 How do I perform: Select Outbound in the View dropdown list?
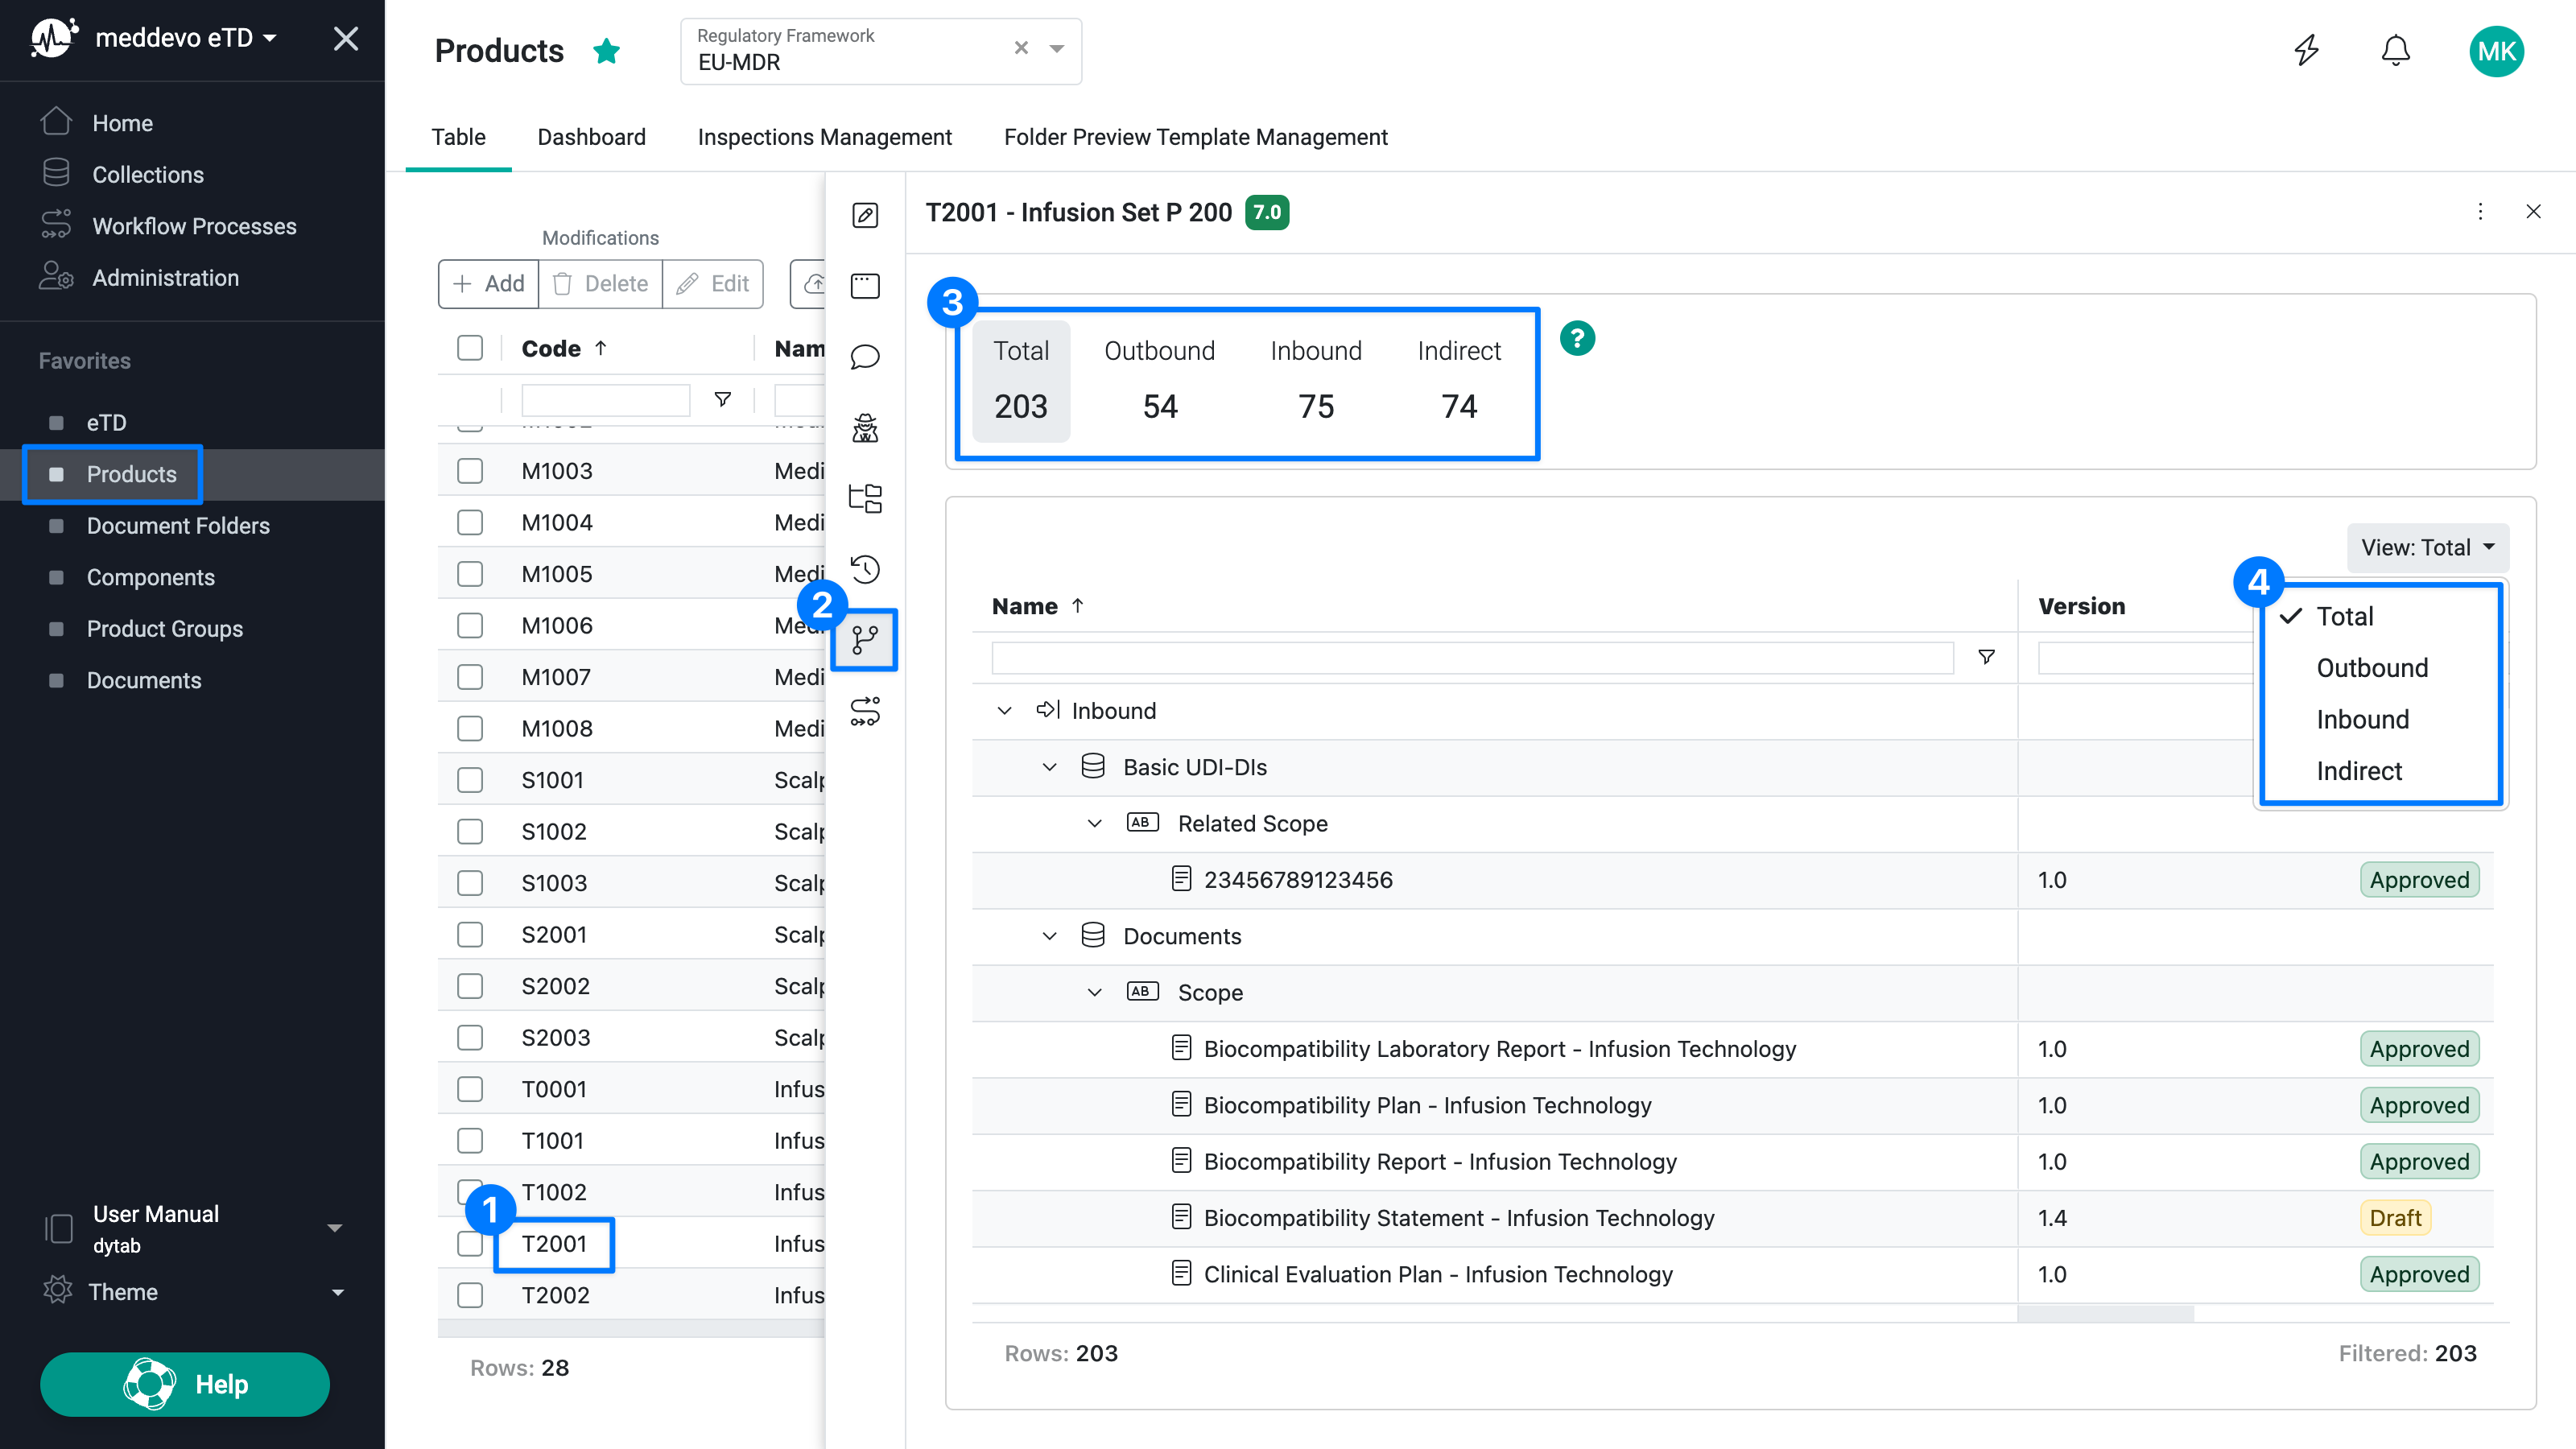click(2372, 667)
